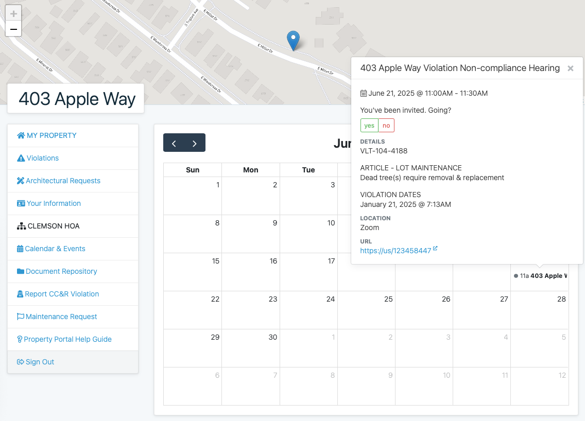Go to previous month in calendar

[x=174, y=143]
